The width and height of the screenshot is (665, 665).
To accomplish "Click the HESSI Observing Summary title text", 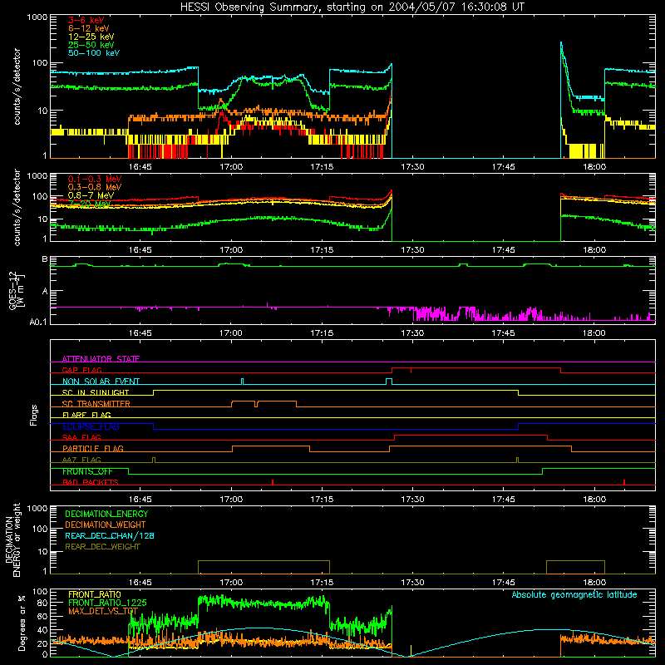I will pyautogui.click(x=352, y=7).
